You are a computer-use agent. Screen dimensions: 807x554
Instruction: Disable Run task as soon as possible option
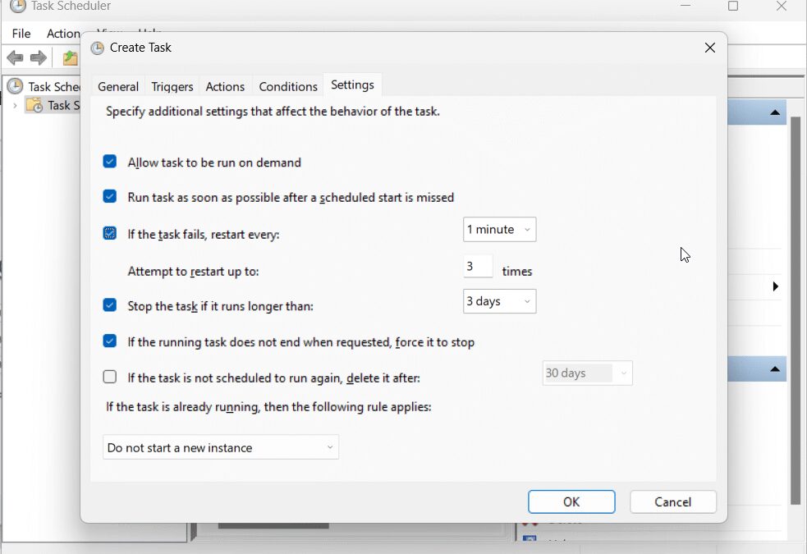(109, 197)
